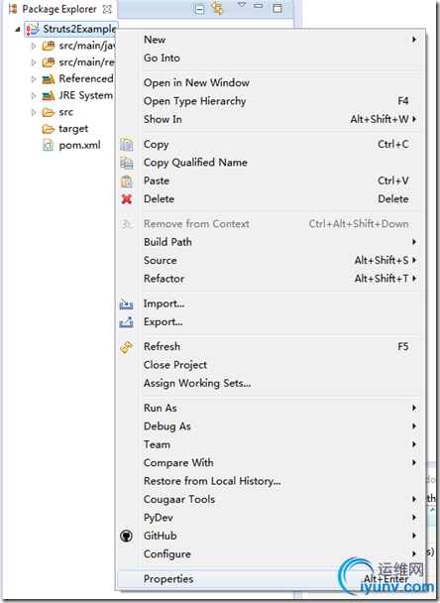Click the src/main/java package folder icon
Screen dimensions: 440x603
point(49,47)
